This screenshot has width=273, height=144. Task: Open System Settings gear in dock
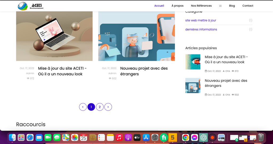tap(155, 138)
